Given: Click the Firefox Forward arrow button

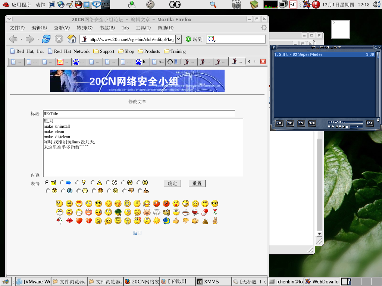Looking at the screenshot, I should pyautogui.click(x=30, y=39).
